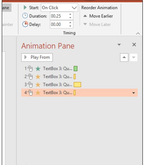Click the wide yellow timing bar of animation 3
This screenshot has width=144, height=165.
[x=77, y=85]
